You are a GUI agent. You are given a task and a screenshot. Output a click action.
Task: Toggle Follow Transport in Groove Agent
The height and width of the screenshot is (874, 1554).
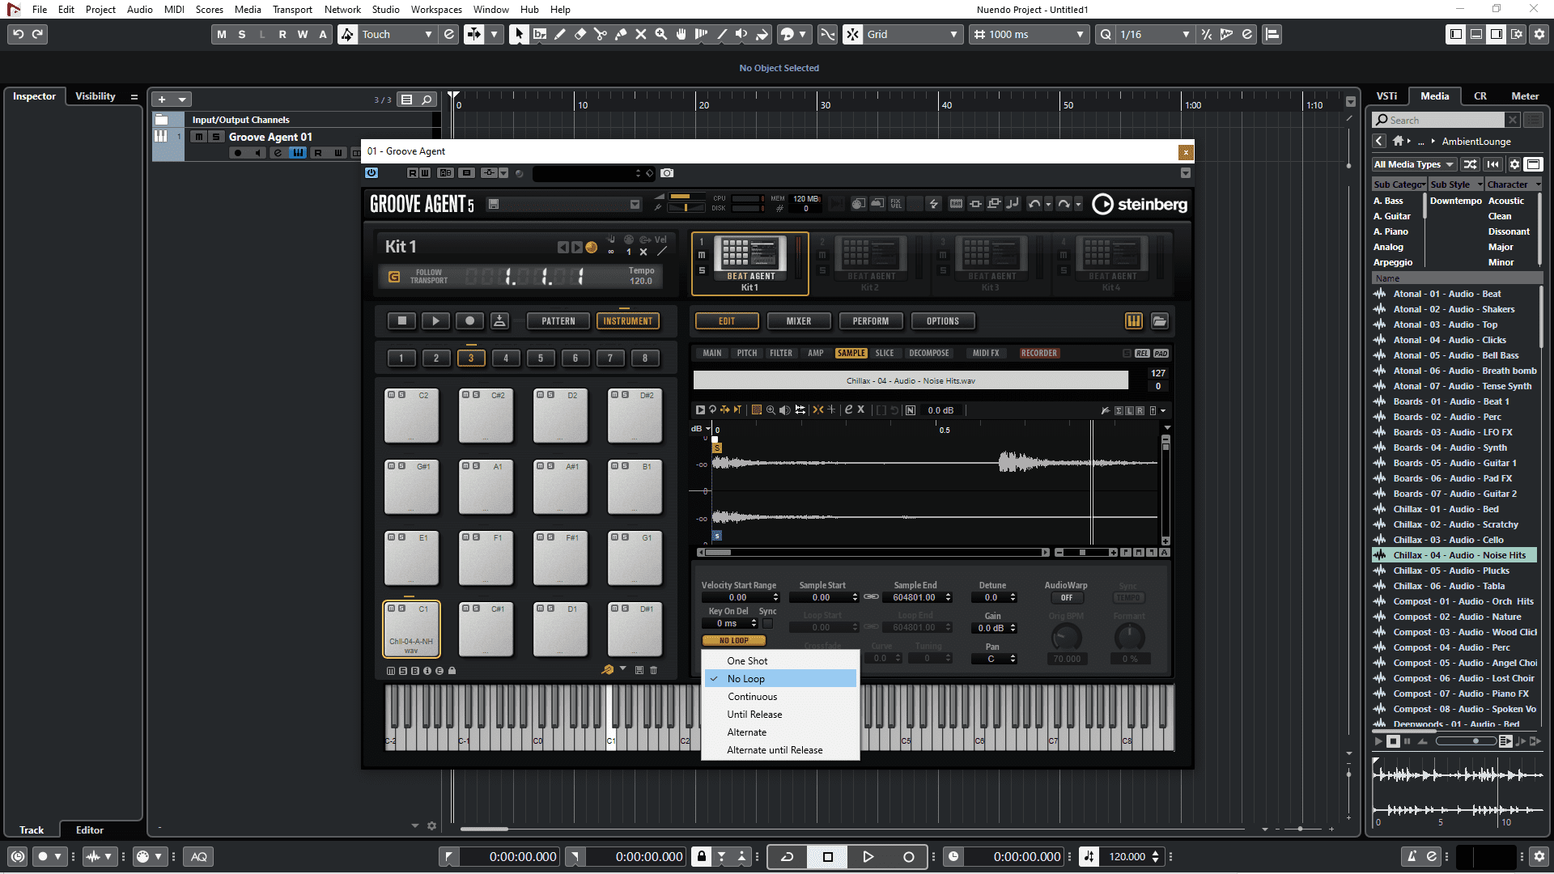pyautogui.click(x=394, y=277)
